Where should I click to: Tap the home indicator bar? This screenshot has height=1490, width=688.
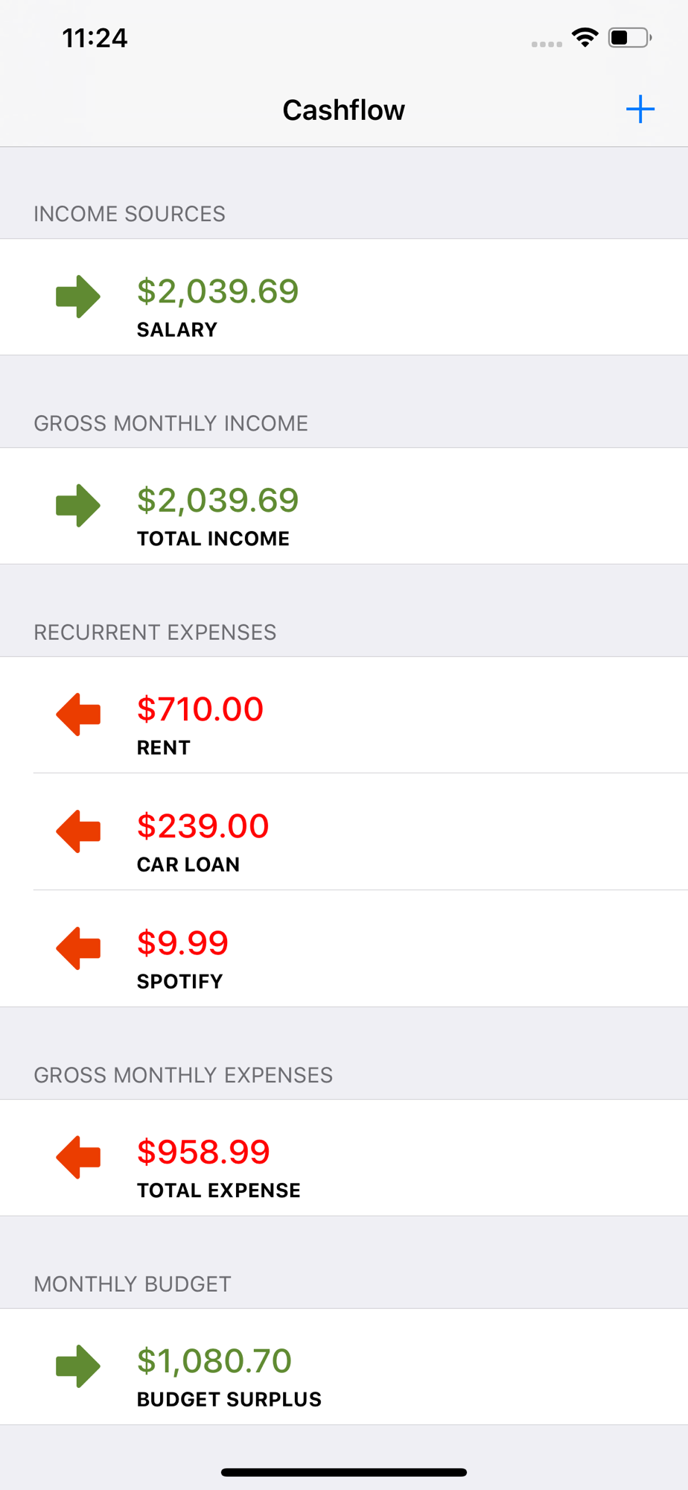344,1472
